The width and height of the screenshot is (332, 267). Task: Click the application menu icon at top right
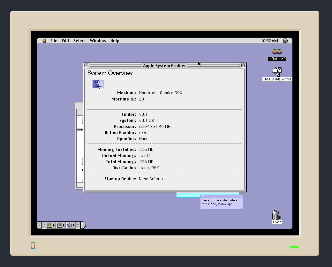click(x=285, y=41)
